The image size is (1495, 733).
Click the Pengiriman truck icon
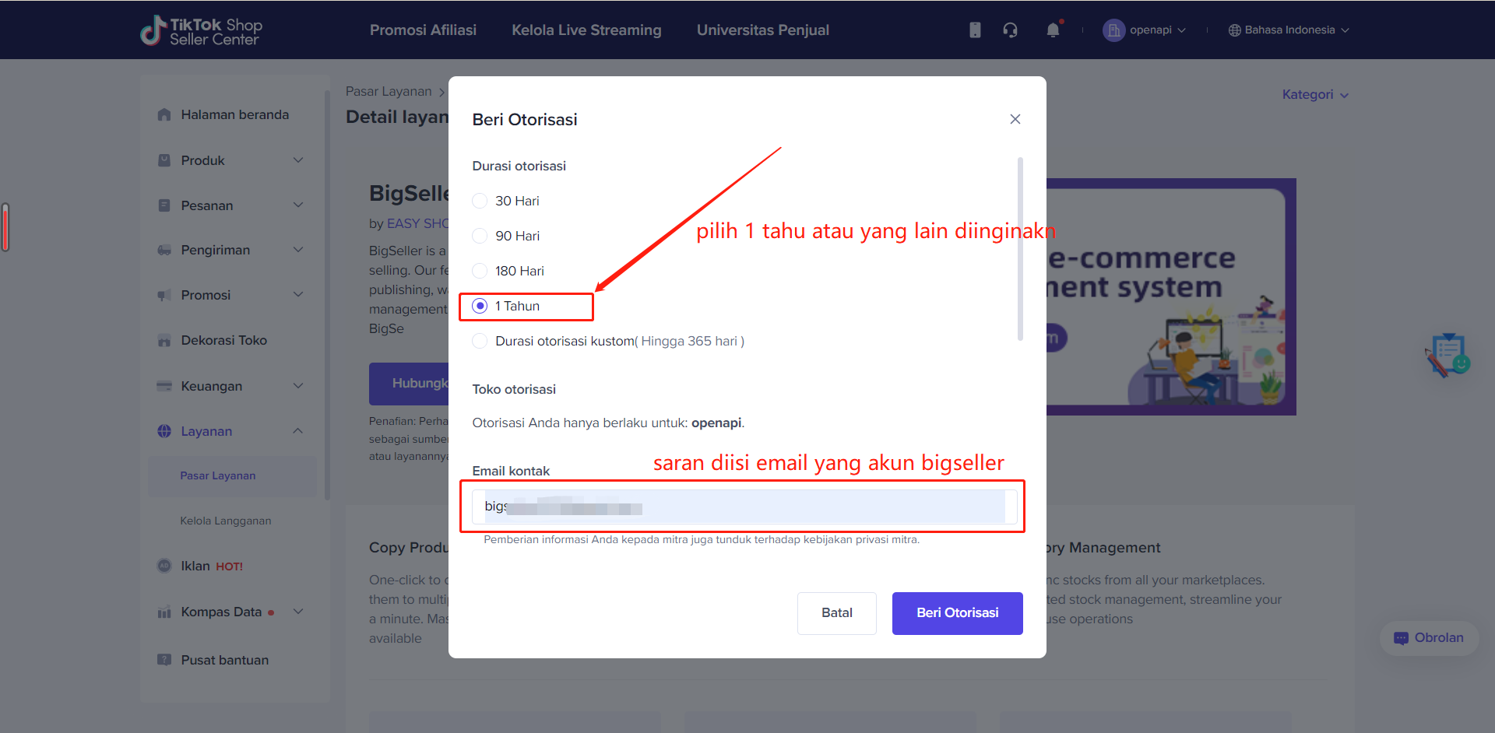(x=164, y=250)
